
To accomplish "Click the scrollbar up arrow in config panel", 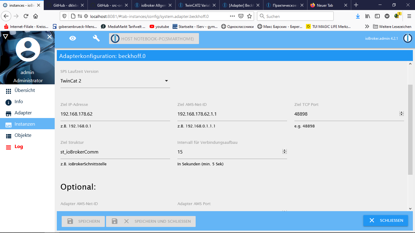I will [410, 64].
